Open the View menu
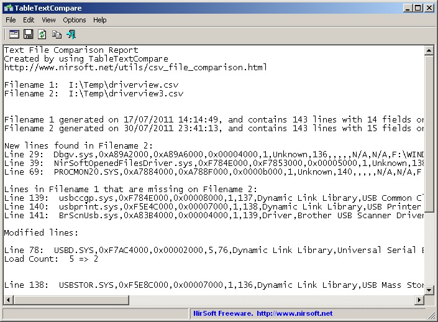The image size is (438, 322). tap(48, 20)
